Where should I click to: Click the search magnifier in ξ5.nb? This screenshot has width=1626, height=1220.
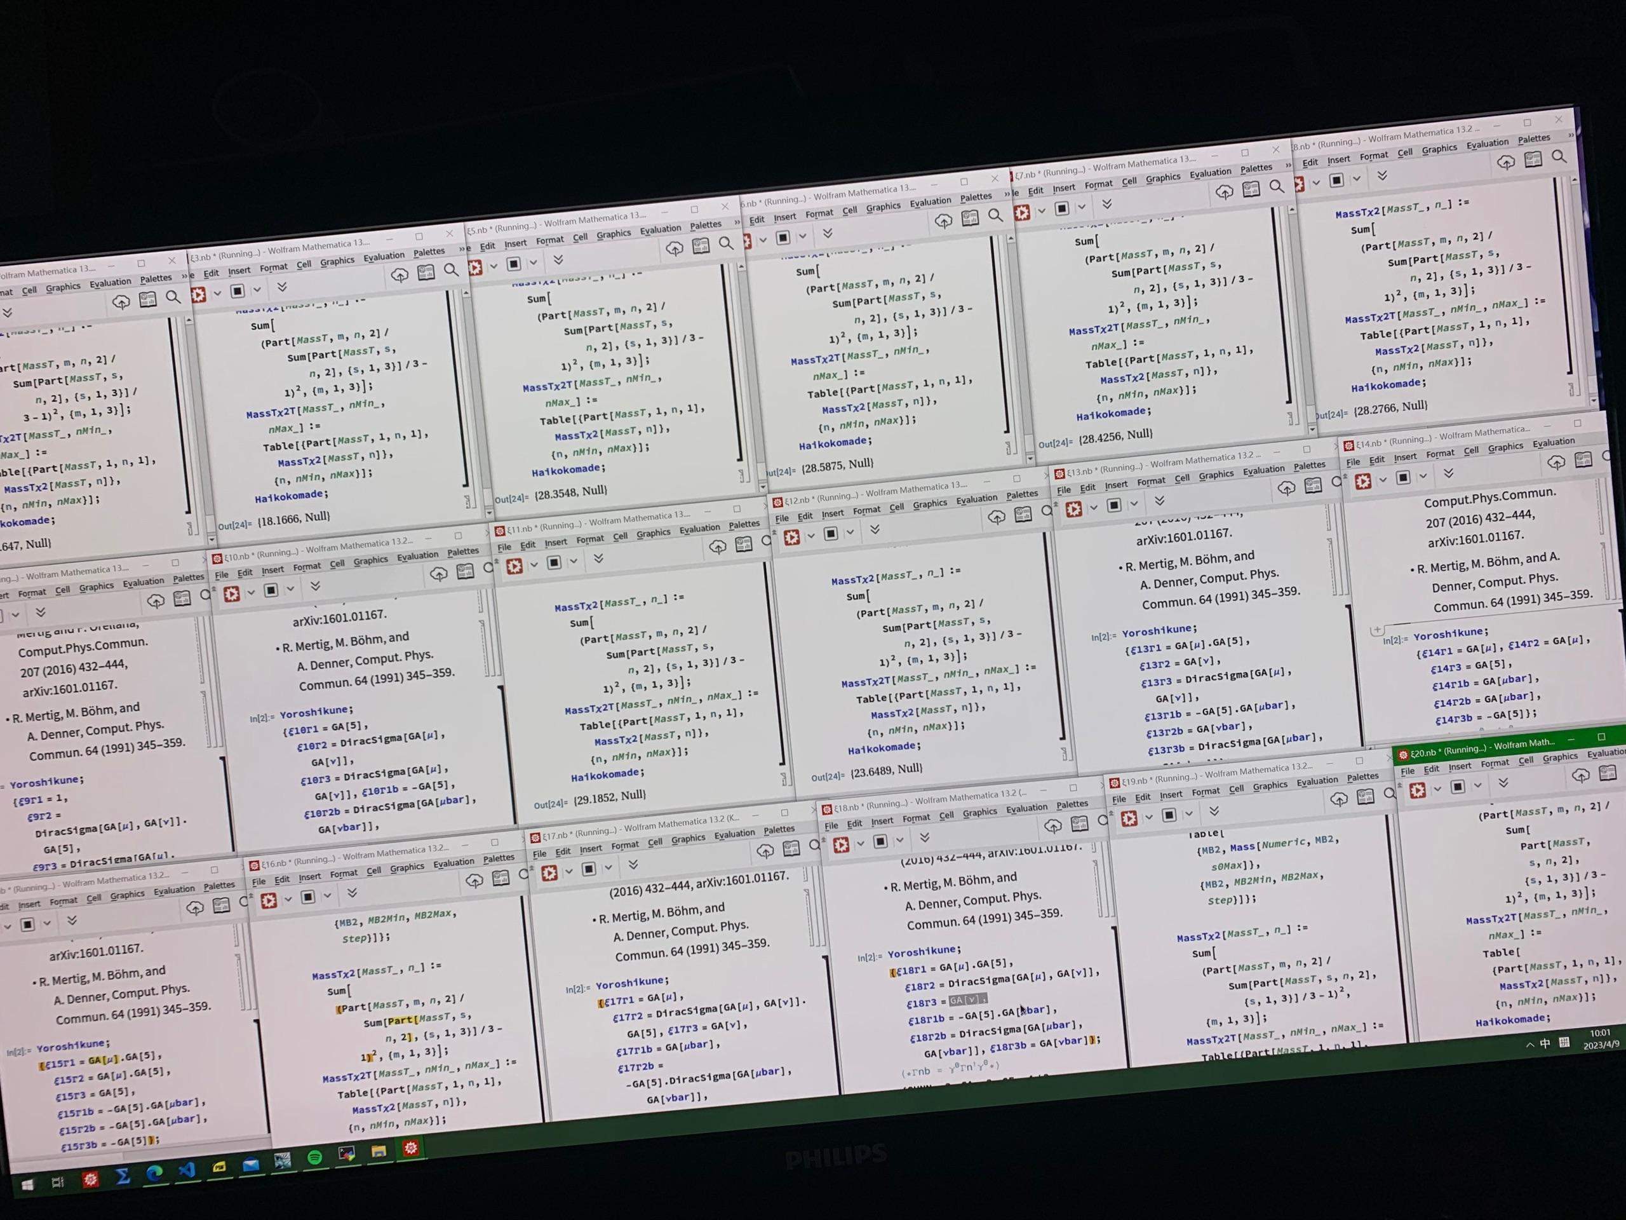[x=725, y=243]
